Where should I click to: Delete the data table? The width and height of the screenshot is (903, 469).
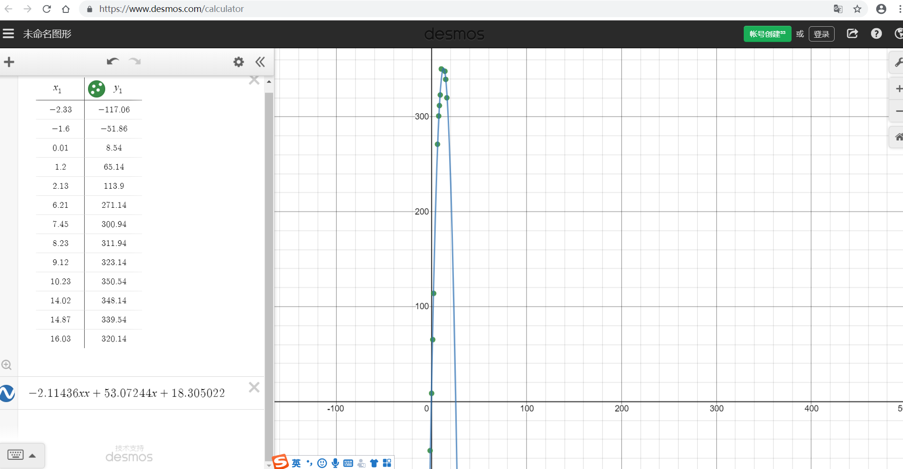click(x=254, y=80)
